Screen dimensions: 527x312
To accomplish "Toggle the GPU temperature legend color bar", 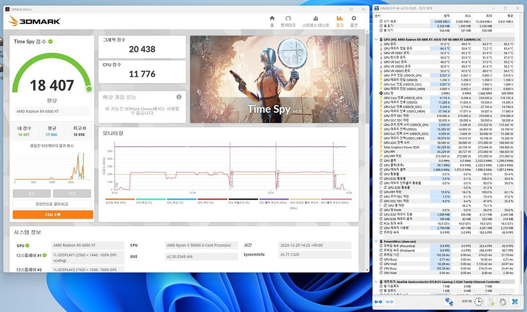I will pos(182,199).
